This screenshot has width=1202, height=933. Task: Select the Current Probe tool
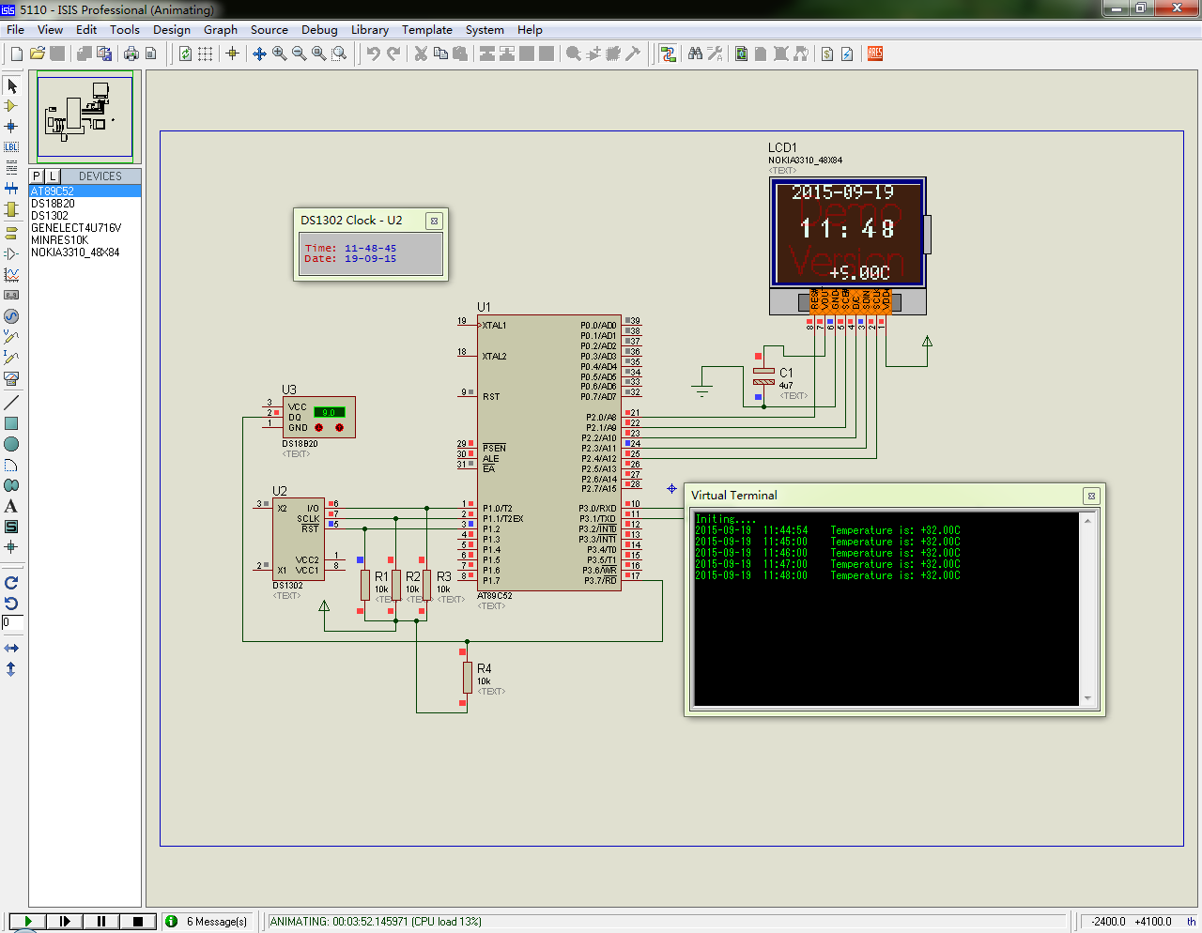tap(11, 358)
